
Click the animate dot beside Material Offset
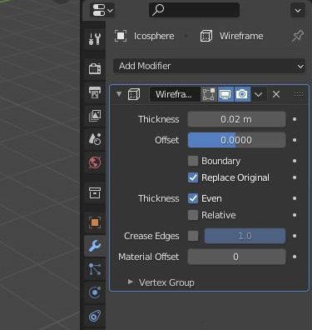(x=295, y=257)
